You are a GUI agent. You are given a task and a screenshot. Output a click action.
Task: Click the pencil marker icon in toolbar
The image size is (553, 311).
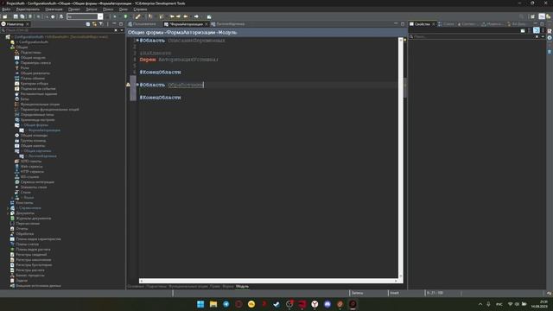pos(138,16)
